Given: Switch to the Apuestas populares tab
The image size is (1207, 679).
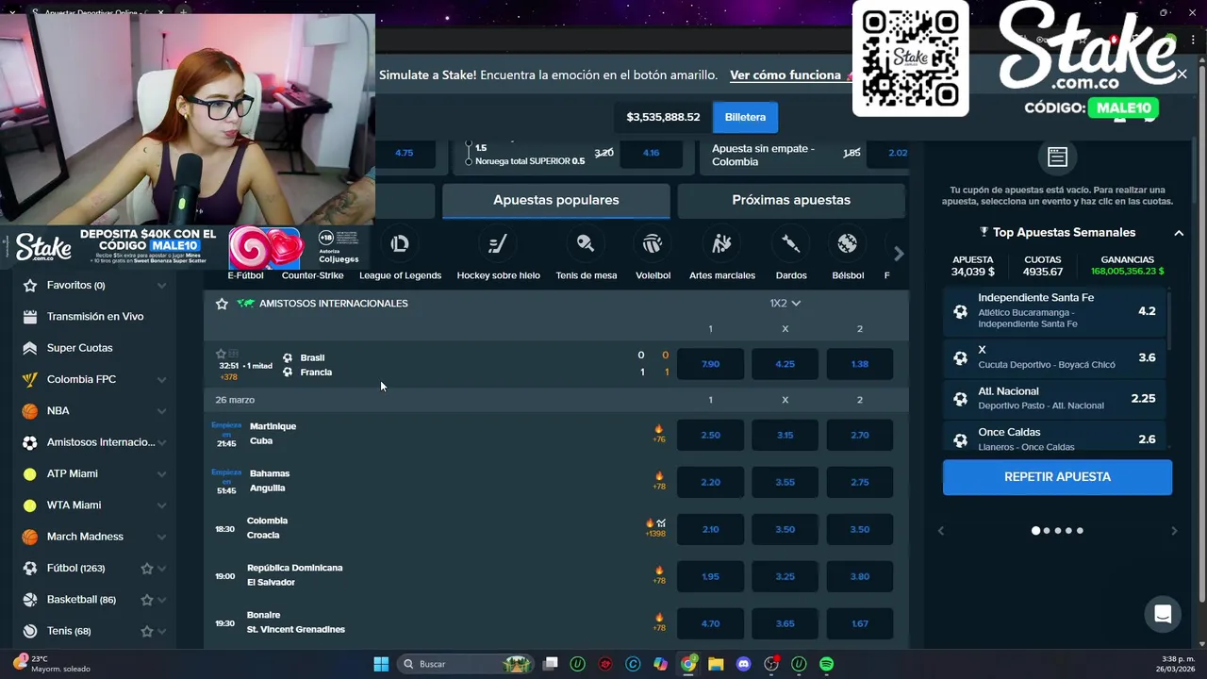Looking at the screenshot, I should click(x=556, y=200).
